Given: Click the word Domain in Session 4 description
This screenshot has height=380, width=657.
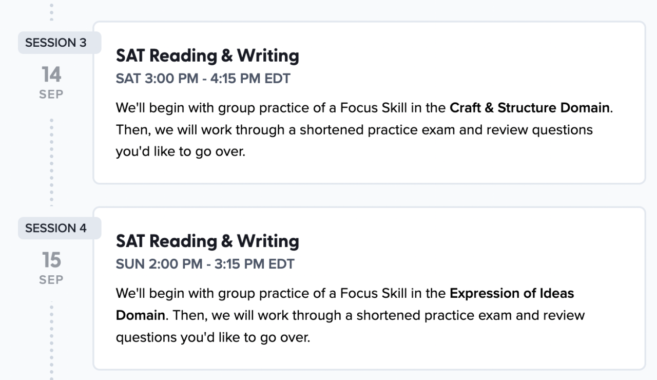Looking at the screenshot, I should click(x=140, y=315).
